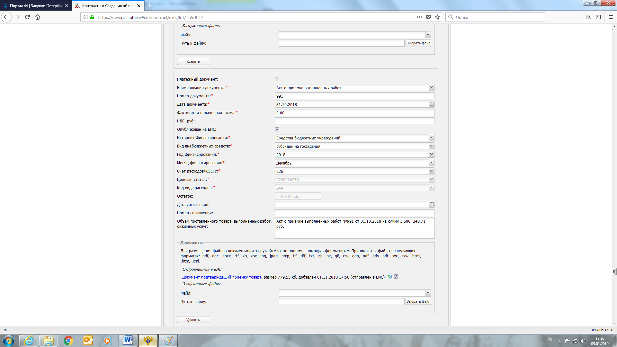Open calendar picker for Дата документа
This screenshot has width=617, height=347.
432,104
